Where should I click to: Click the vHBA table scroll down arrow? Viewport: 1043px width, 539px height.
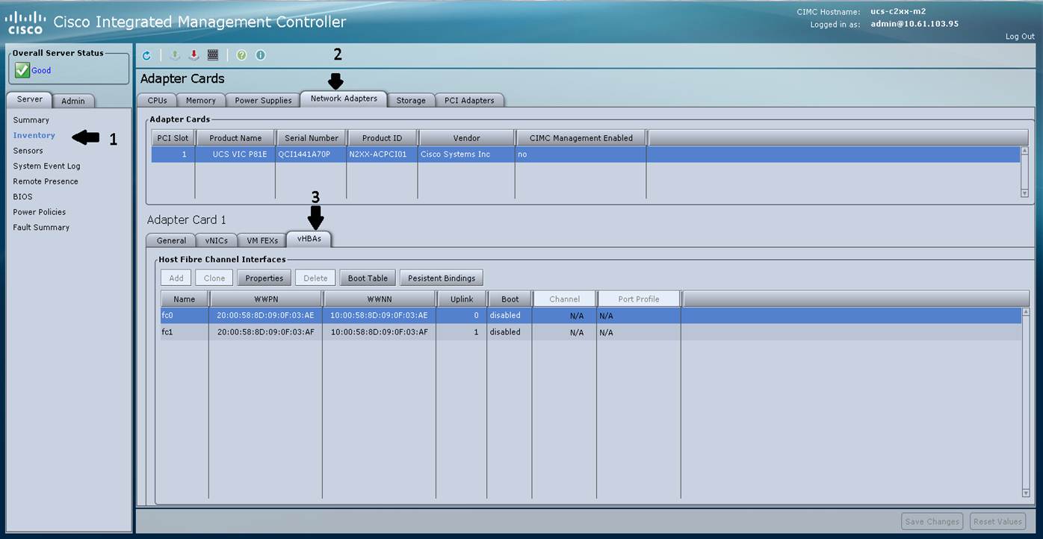[x=1025, y=493]
